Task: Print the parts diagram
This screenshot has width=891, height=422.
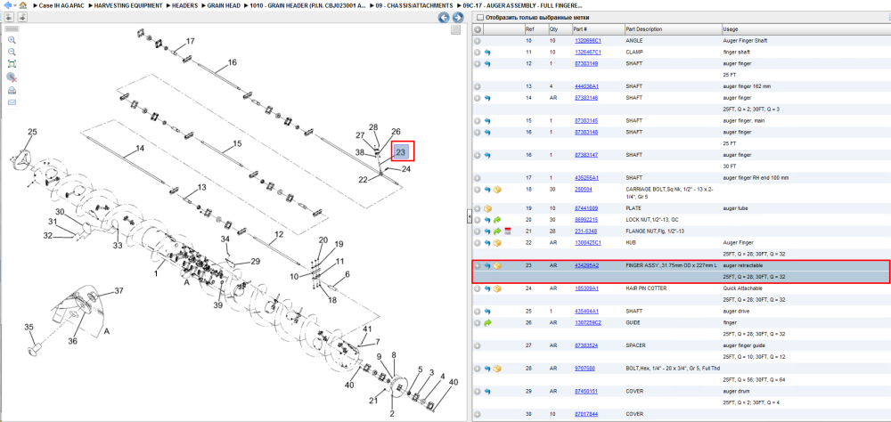Action: pyautogui.click(x=12, y=90)
